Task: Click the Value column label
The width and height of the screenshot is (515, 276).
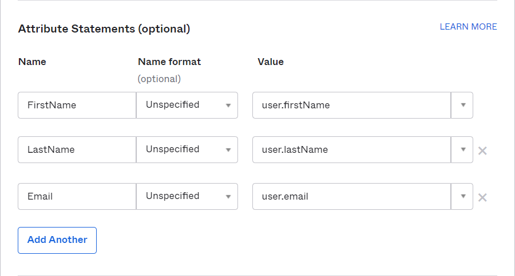Action: 270,62
